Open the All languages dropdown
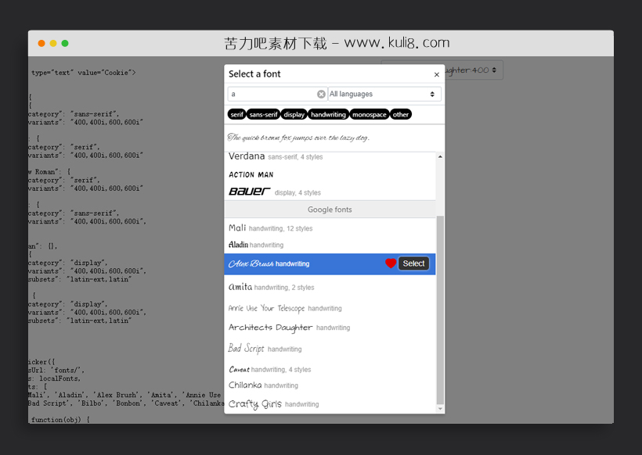Viewport: 642px width, 455px height. [x=384, y=95]
